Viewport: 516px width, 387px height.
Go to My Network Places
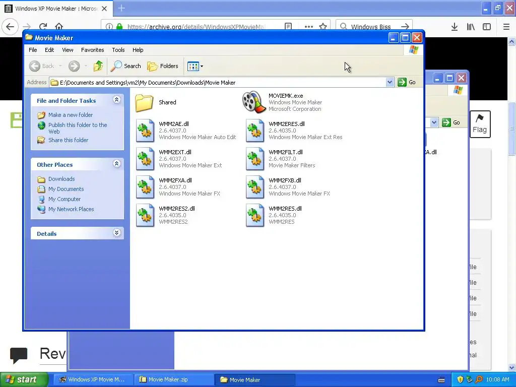click(x=71, y=209)
